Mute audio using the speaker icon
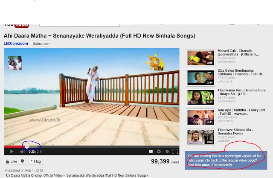 coord(23,152)
